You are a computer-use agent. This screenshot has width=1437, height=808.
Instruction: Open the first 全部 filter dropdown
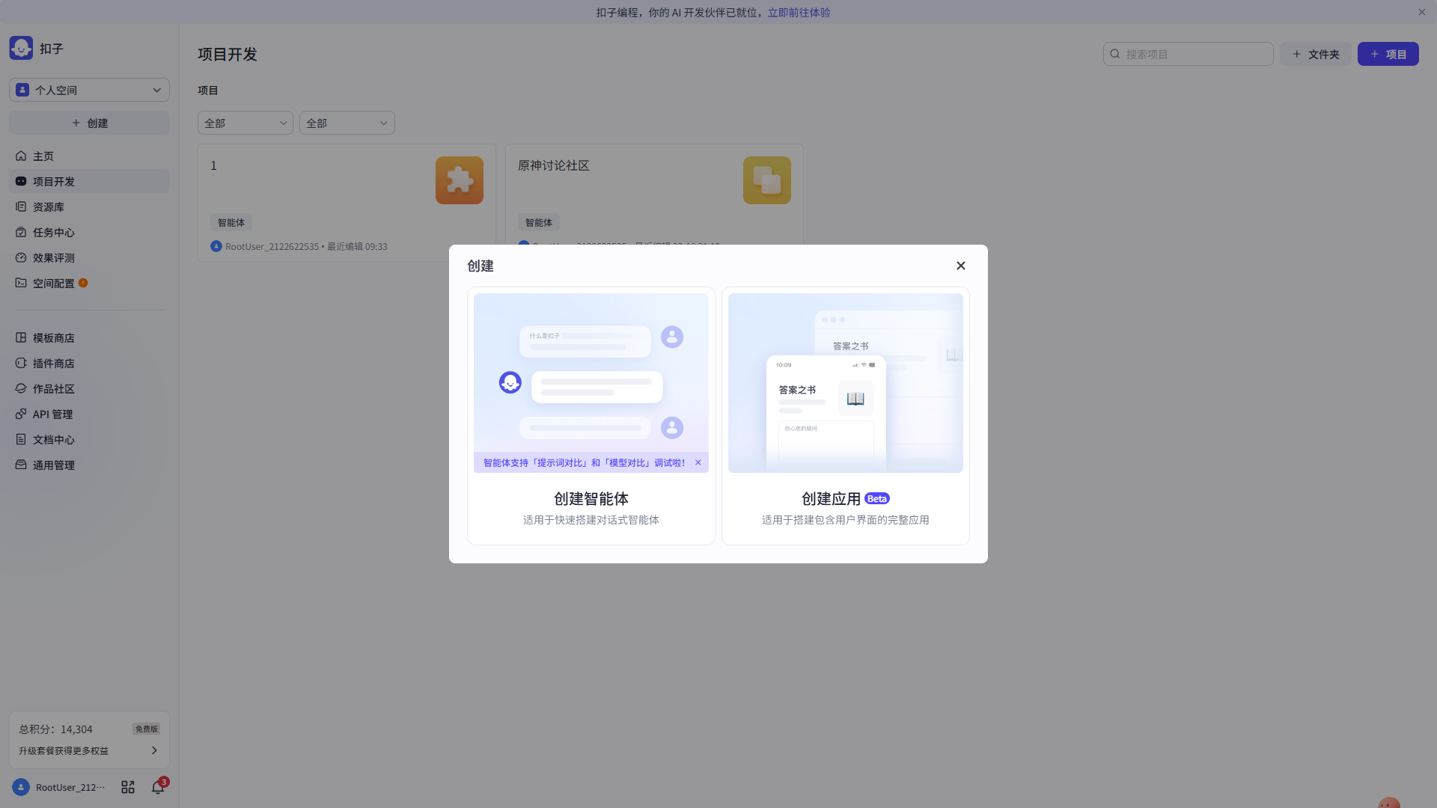click(x=245, y=123)
